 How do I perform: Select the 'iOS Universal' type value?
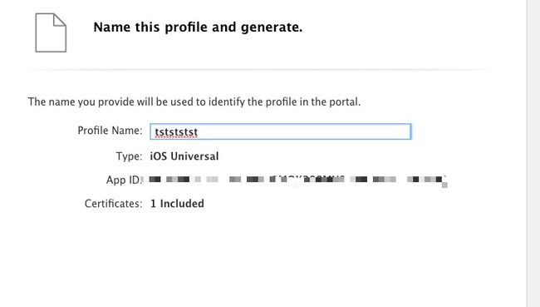pos(184,156)
